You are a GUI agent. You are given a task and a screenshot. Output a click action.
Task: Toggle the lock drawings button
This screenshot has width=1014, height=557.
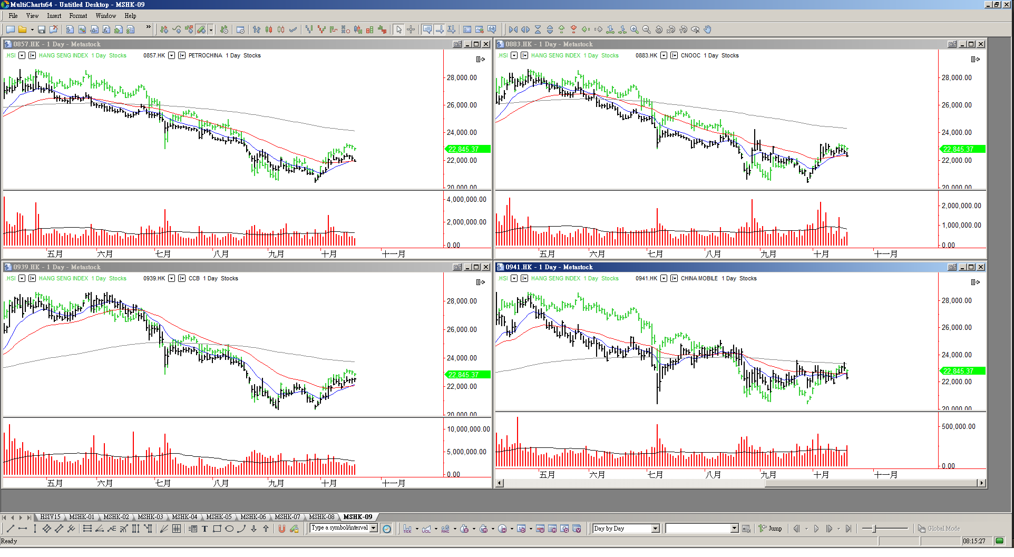294,529
